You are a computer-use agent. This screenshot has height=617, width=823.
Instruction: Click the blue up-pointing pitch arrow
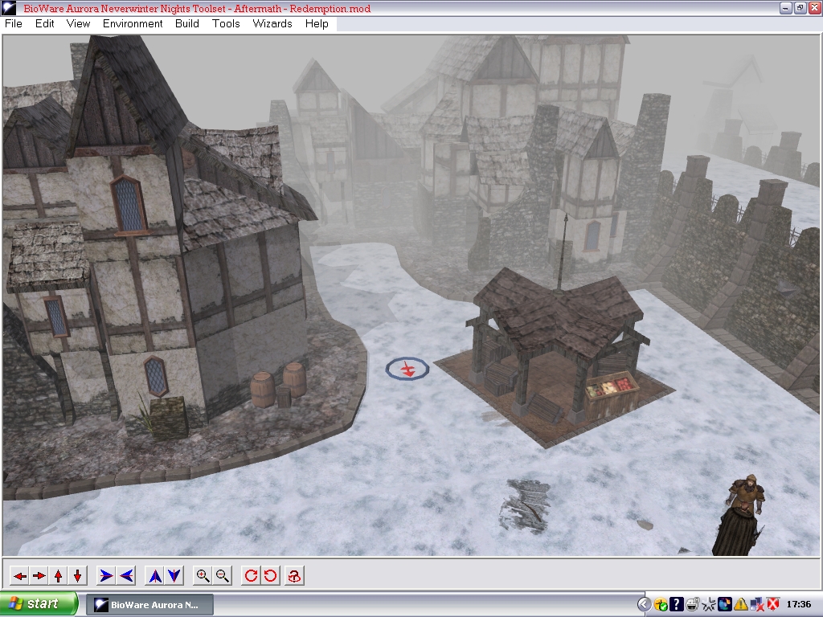(155, 575)
